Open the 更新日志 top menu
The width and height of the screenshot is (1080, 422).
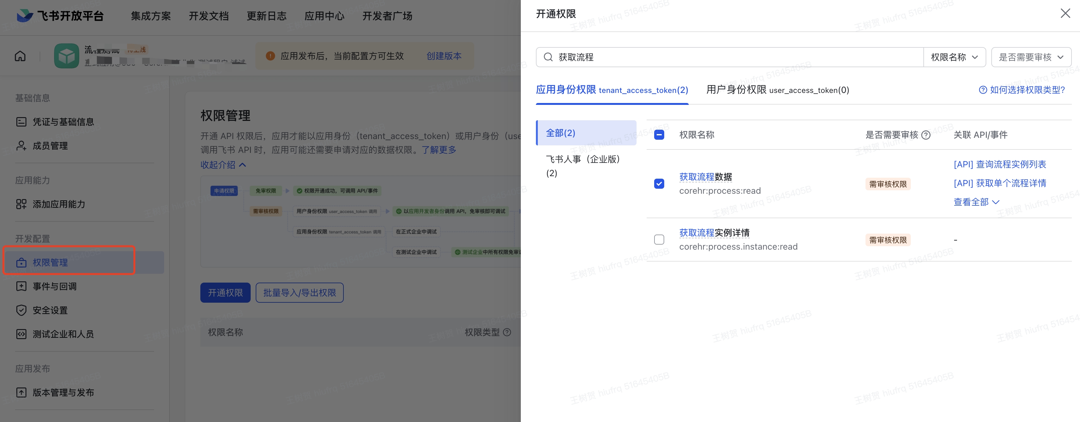tap(267, 16)
